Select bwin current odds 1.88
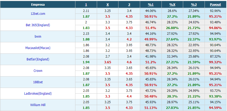Screen dimensions: 227x111 [x=86, y=39]
